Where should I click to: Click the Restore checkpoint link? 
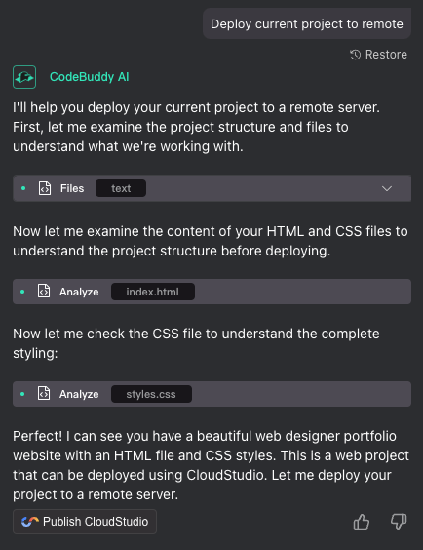click(378, 55)
